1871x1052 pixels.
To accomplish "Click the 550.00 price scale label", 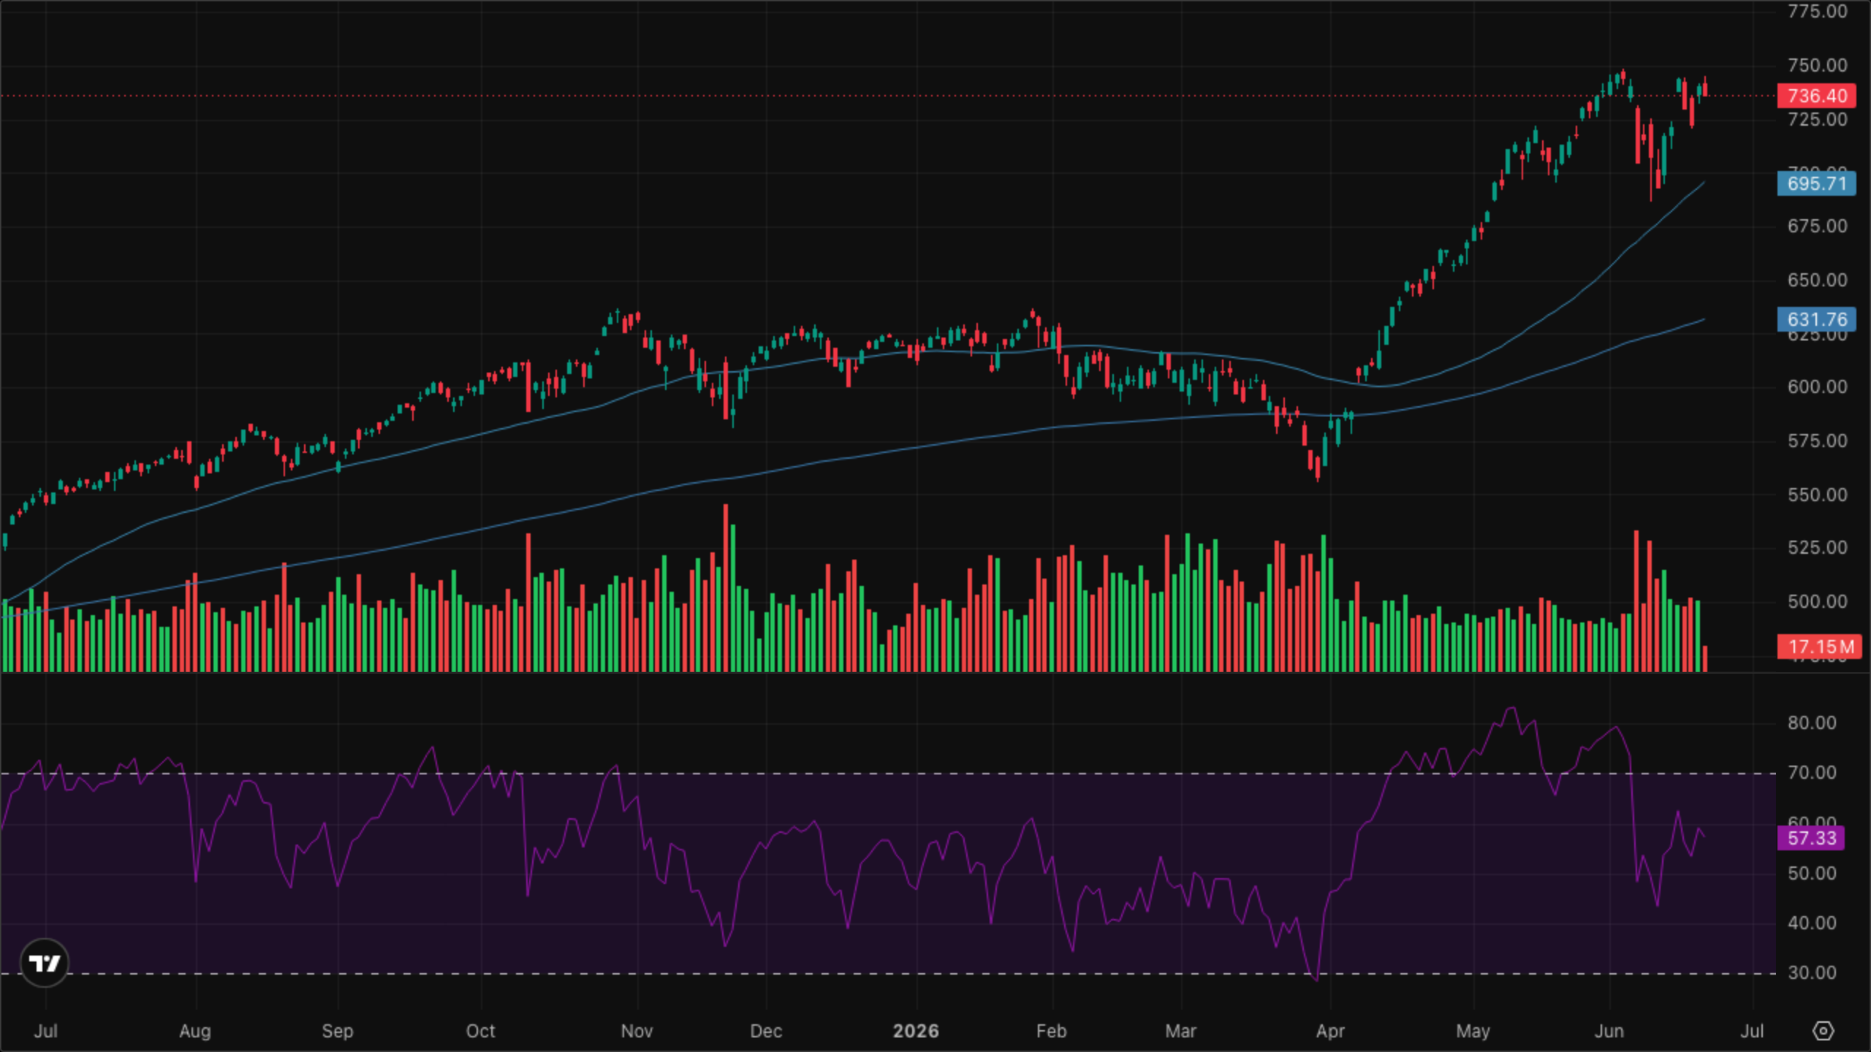I will point(1817,495).
